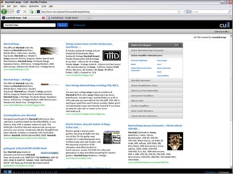Click the Stop loading X icon

click(25, 12)
